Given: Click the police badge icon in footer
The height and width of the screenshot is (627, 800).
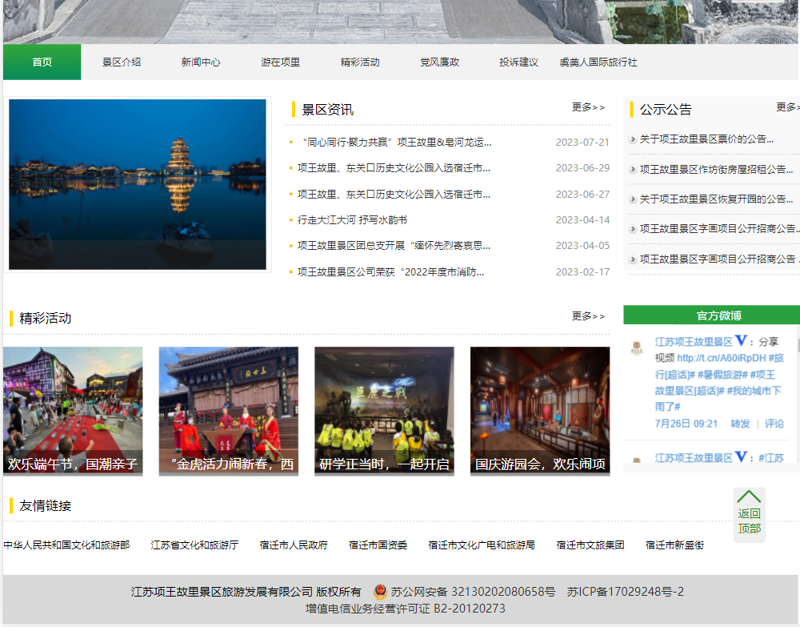Looking at the screenshot, I should [381, 592].
